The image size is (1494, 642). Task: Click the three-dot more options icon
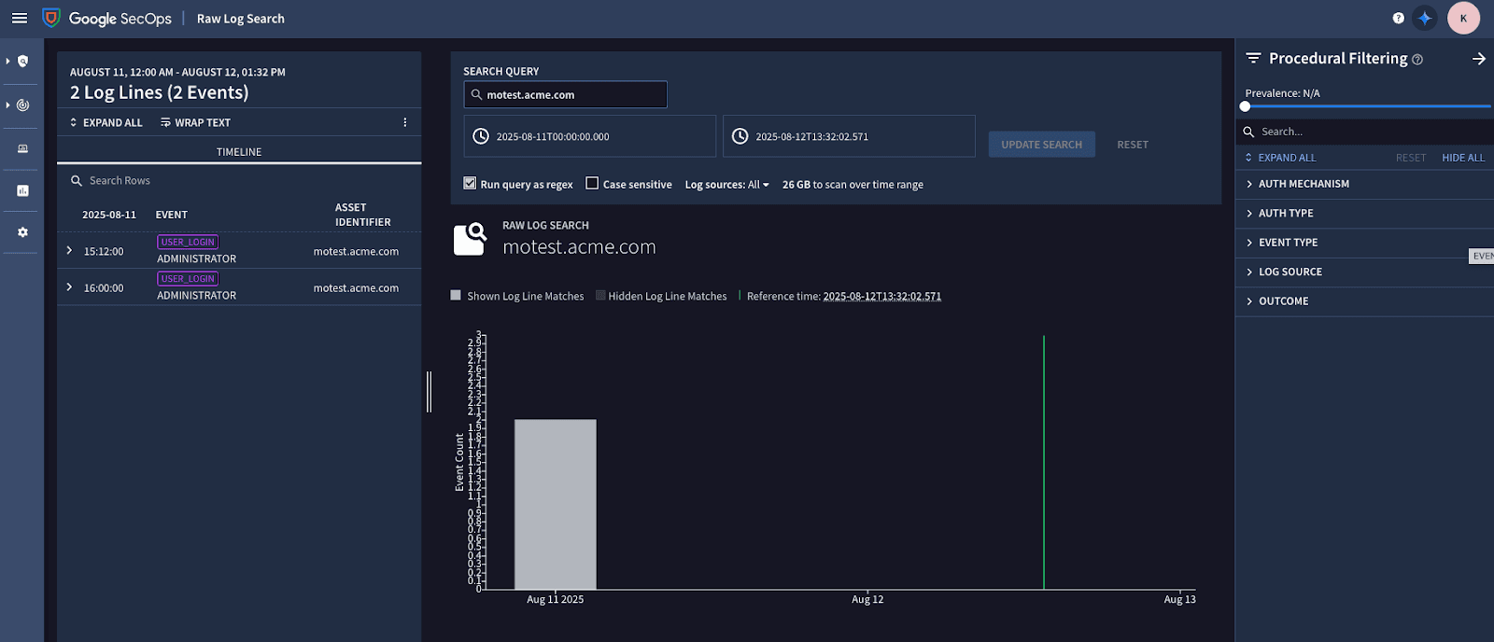pos(404,122)
